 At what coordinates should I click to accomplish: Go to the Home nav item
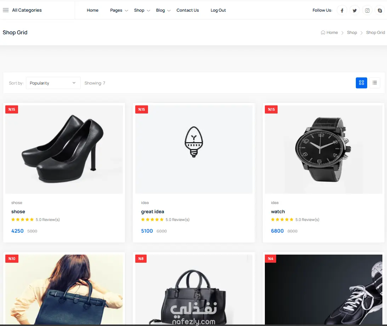click(92, 10)
